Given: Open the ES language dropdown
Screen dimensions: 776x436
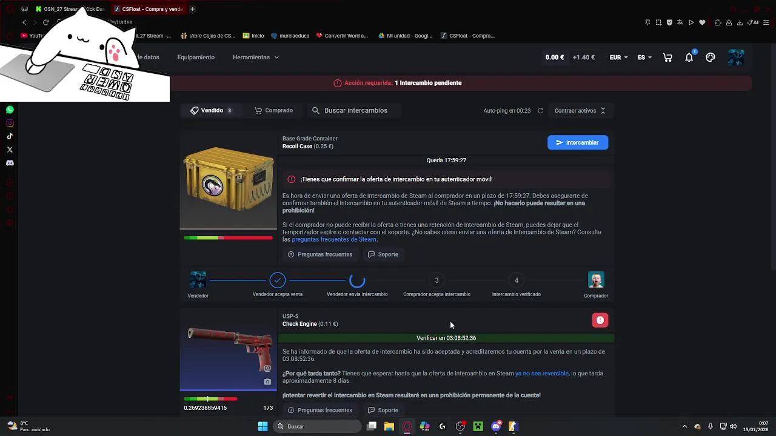Looking at the screenshot, I should tap(644, 58).
